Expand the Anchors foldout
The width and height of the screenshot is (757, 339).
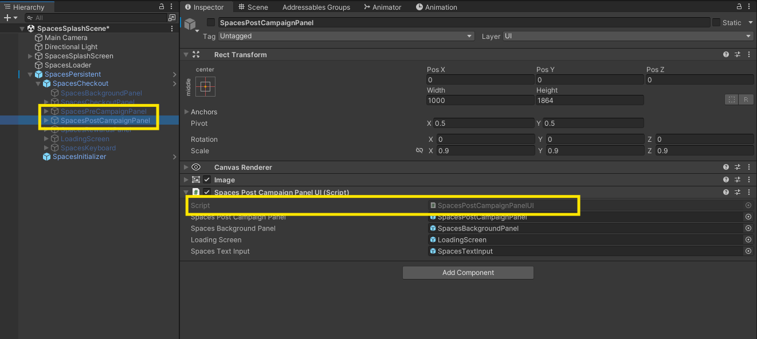(187, 112)
